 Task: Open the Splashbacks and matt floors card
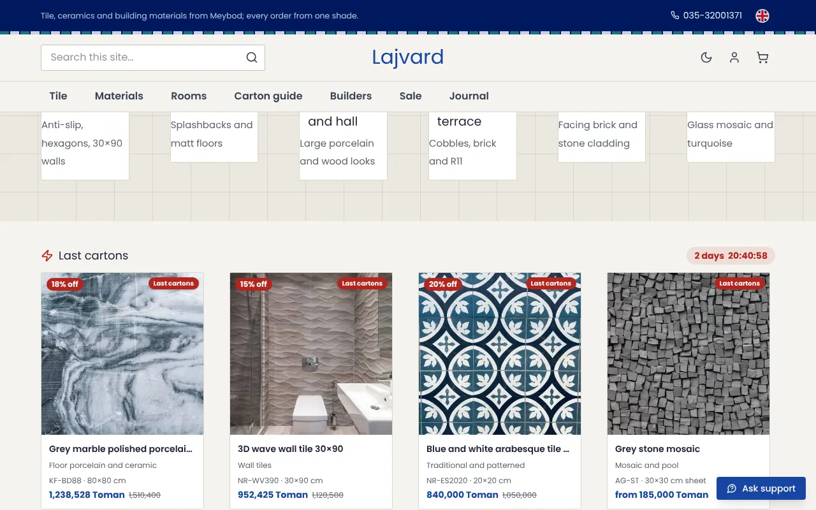pyautogui.click(x=214, y=136)
